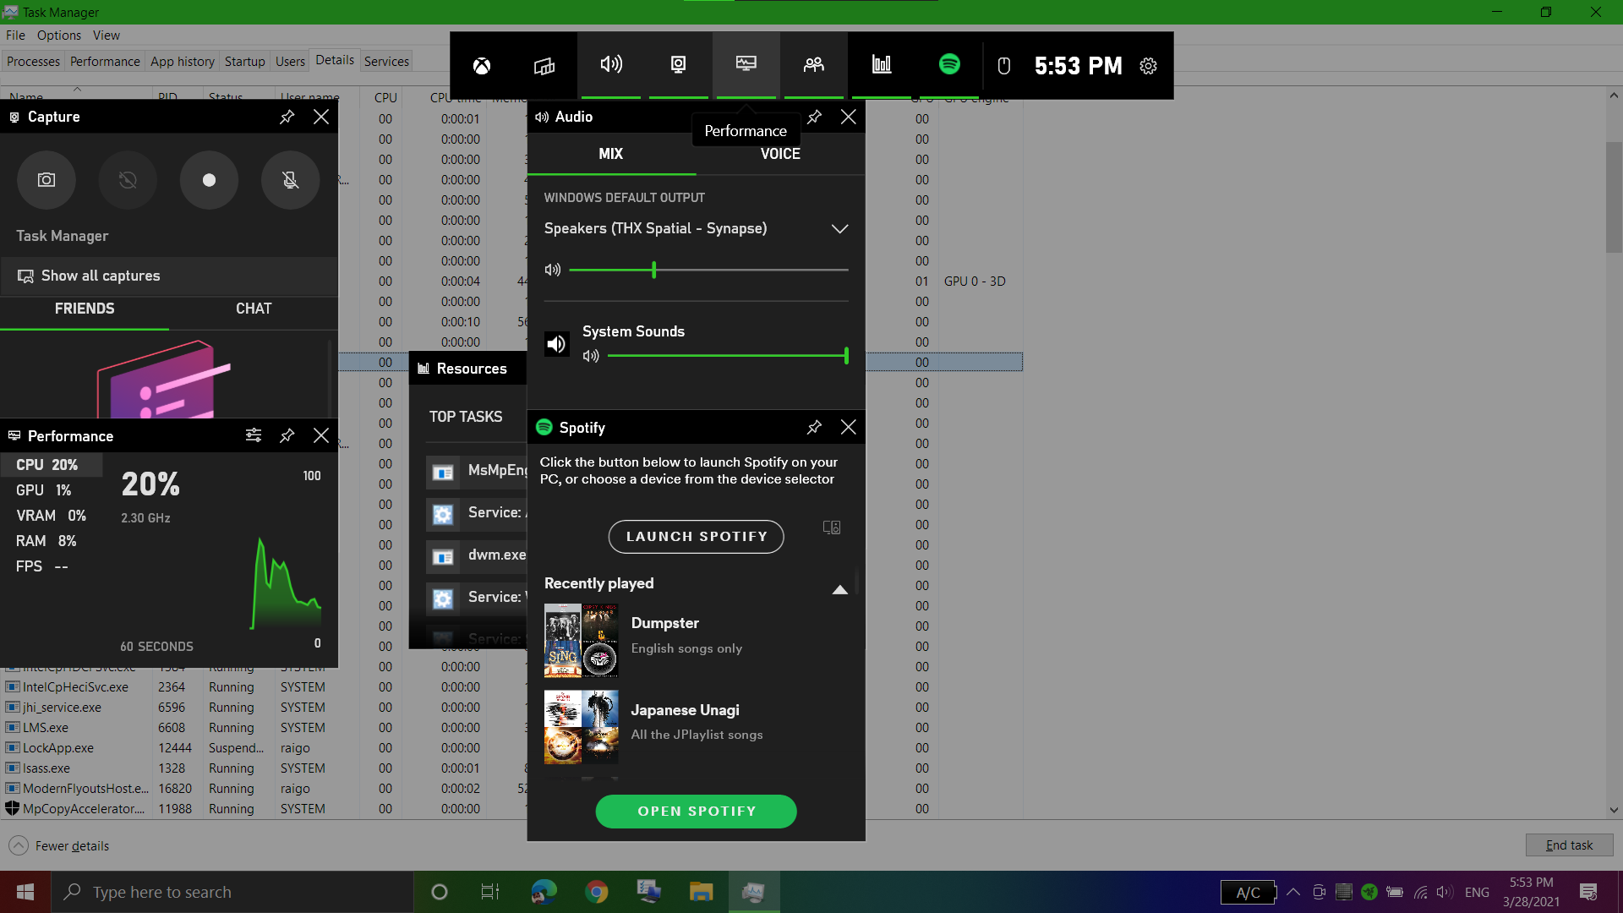Open Chrome from the taskbar
1623x913 pixels.
tap(597, 892)
